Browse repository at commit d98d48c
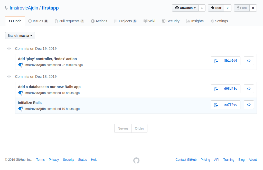Screen dimensions: 263x170 pos(249,89)
